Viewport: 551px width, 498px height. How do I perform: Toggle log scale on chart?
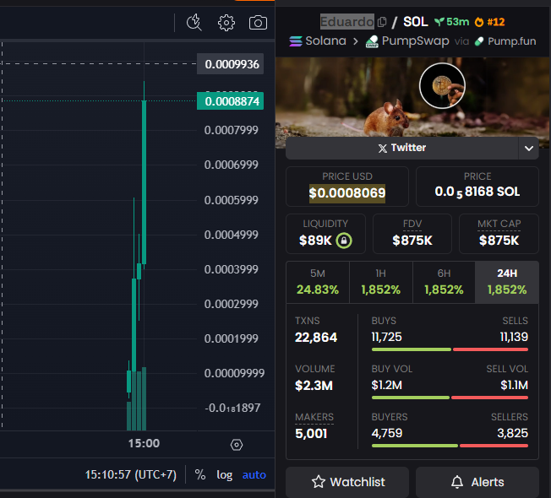coord(225,475)
